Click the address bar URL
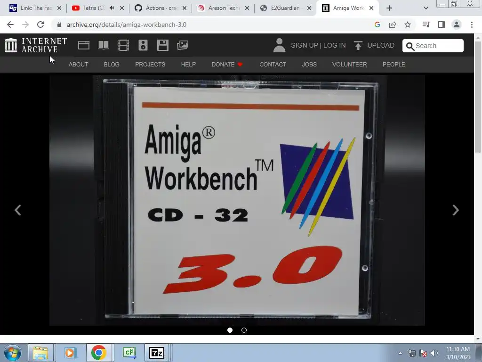This screenshot has width=482, height=362. point(127,25)
